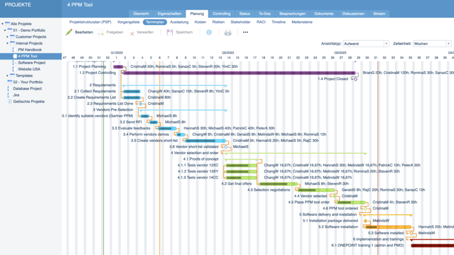Click the Jira project icon in sidebar
Screen dimensions: 454x255
point(9,95)
